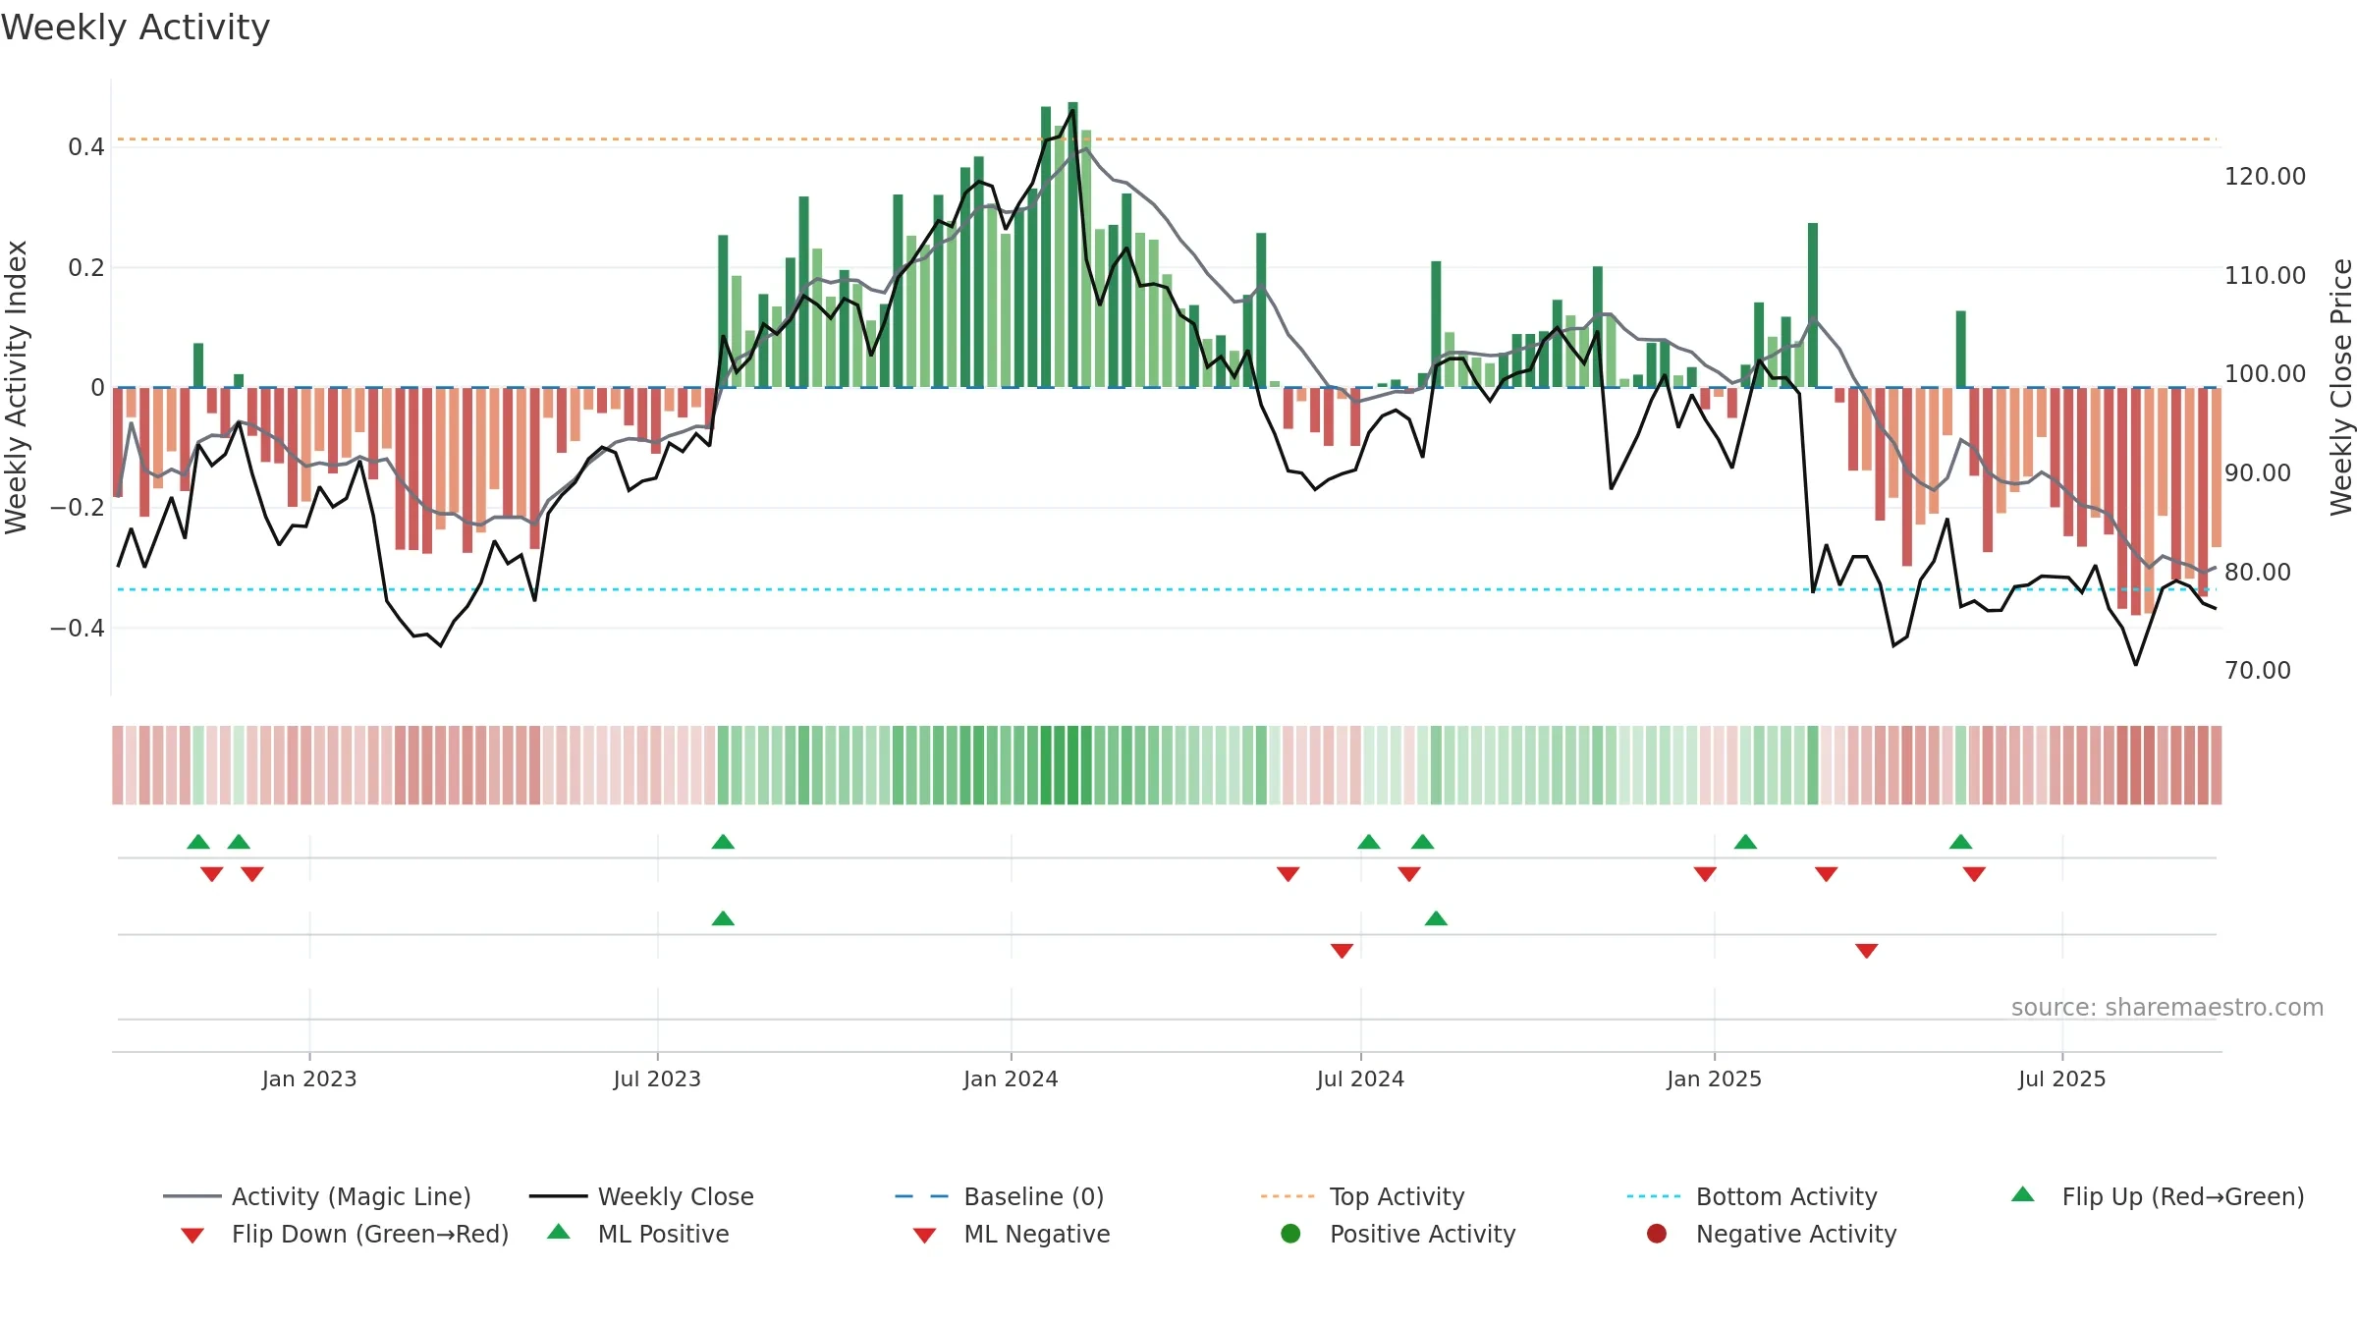Viewport: 2357px width, 1326px height.
Task: Select the Jul 2023 x-axis label
Action: [x=657, y=1078]
